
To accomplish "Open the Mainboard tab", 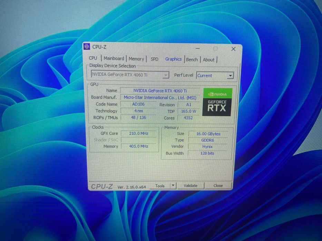I will pos(114,59).
